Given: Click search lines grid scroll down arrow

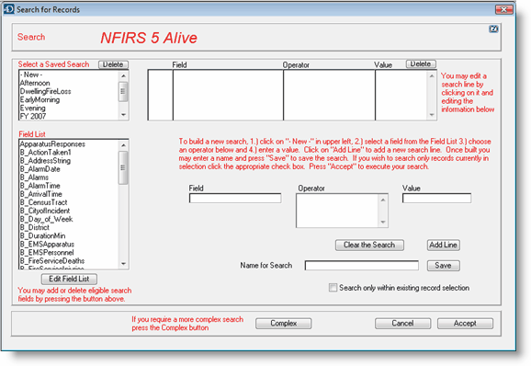Looking at the screenshot, I should (432, 115).
